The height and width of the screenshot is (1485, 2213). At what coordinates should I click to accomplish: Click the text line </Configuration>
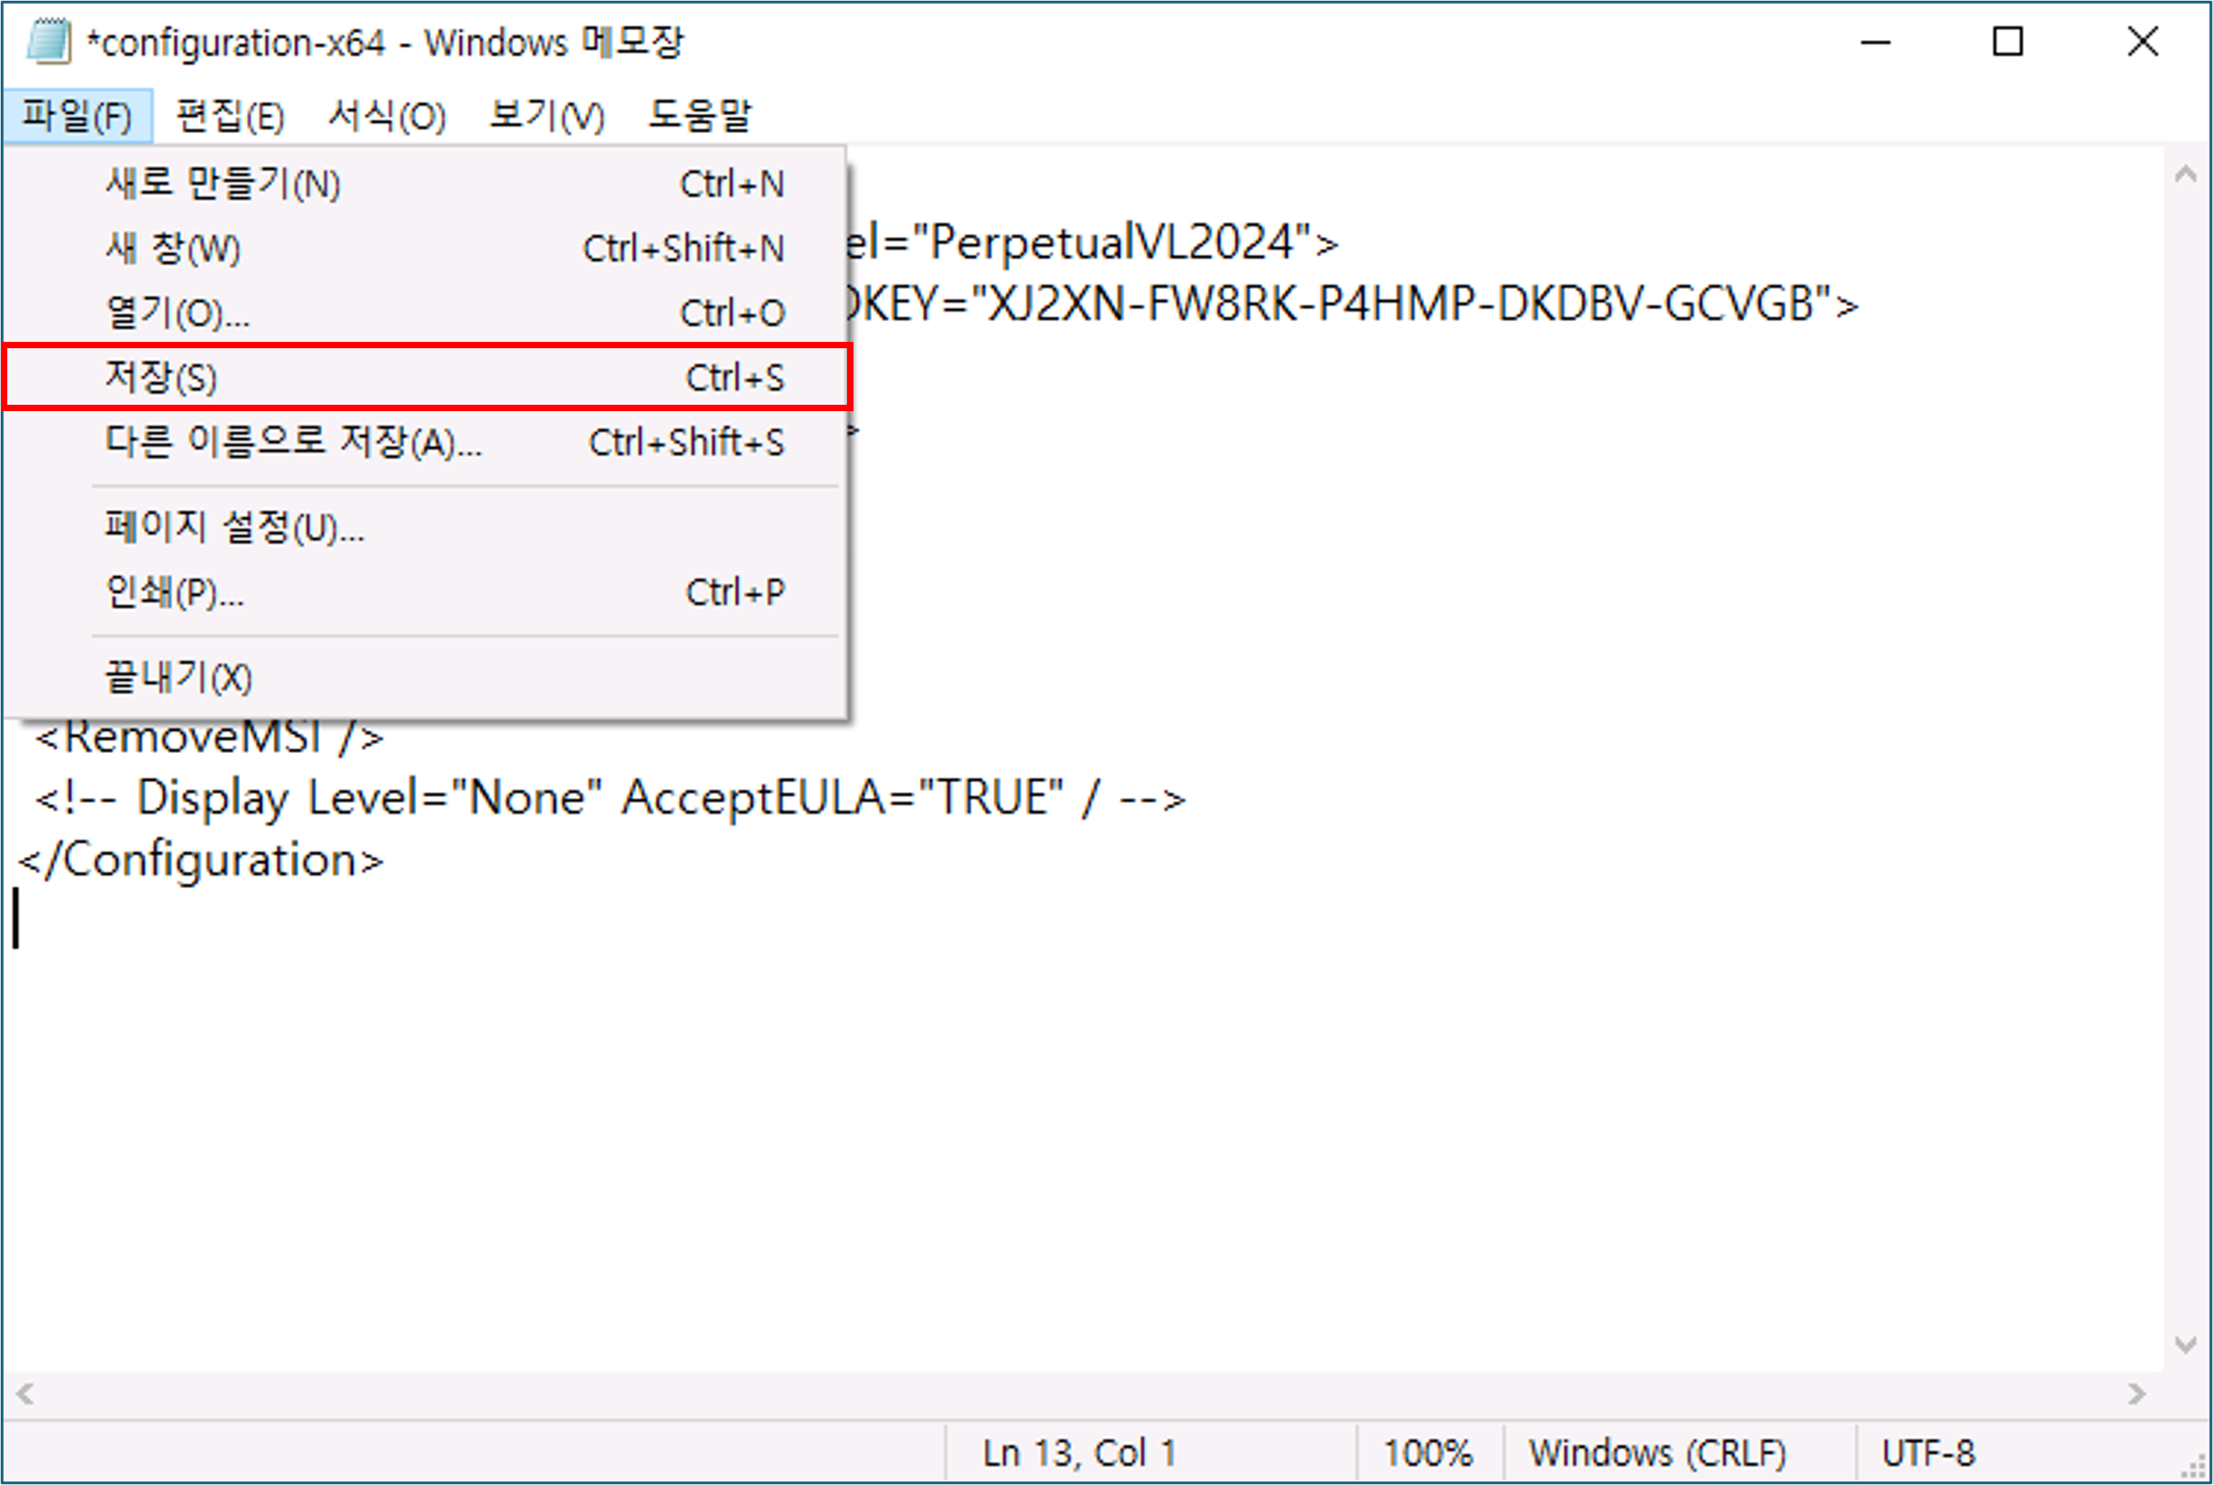click(201, 860)
